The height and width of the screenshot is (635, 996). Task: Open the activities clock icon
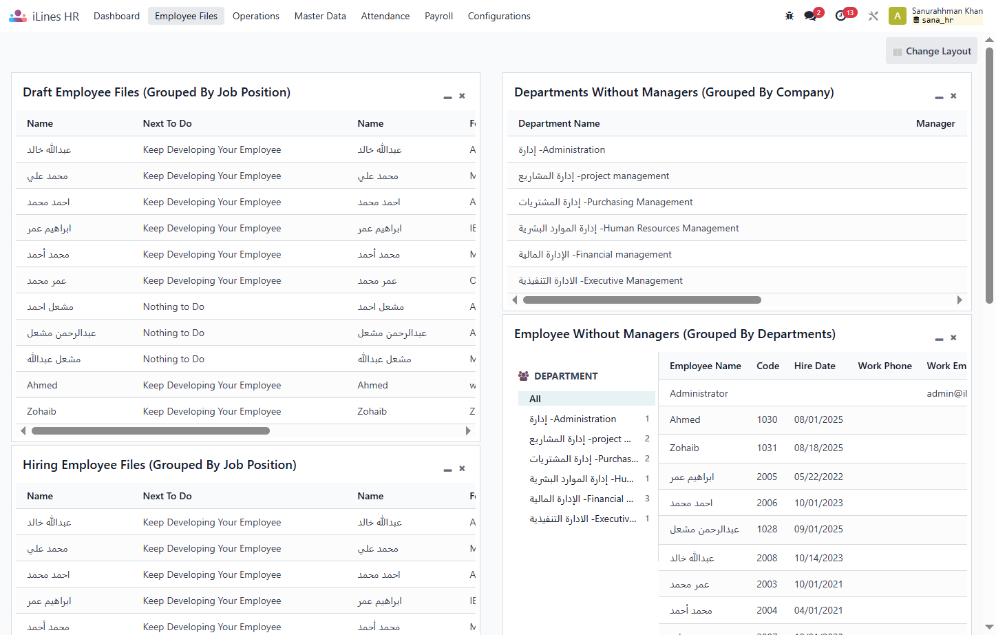(x=841, y=16)
